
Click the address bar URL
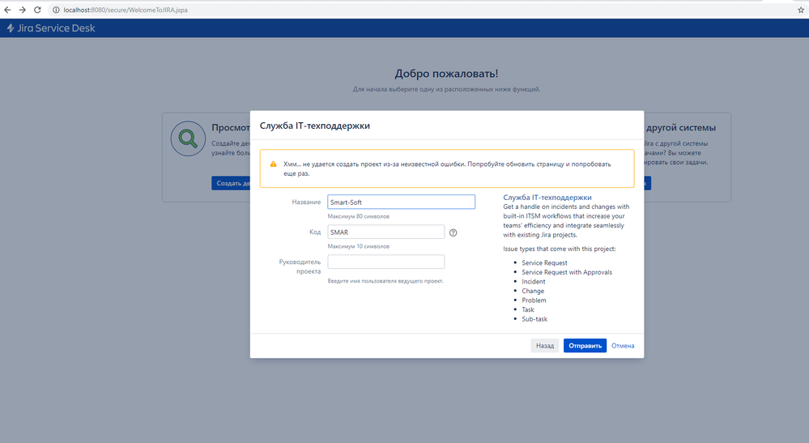126,10
